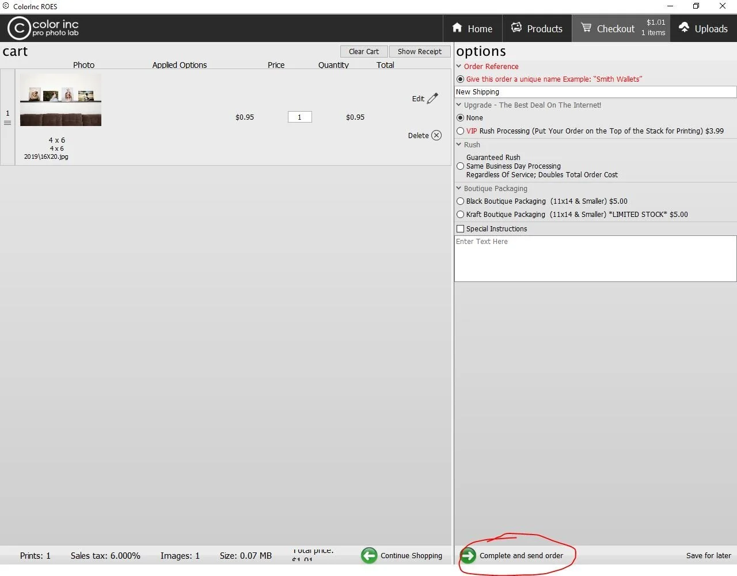Click the Images: 1 status text
The height and width of the screenshot is (576, 737).
(180, 556)
